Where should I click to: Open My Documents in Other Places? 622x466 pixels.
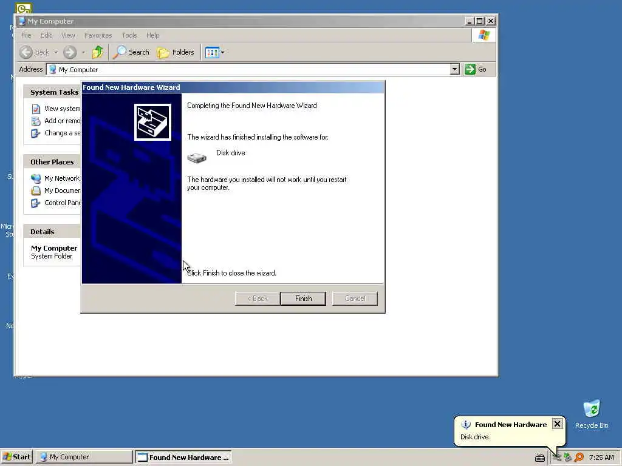point(63,191)
